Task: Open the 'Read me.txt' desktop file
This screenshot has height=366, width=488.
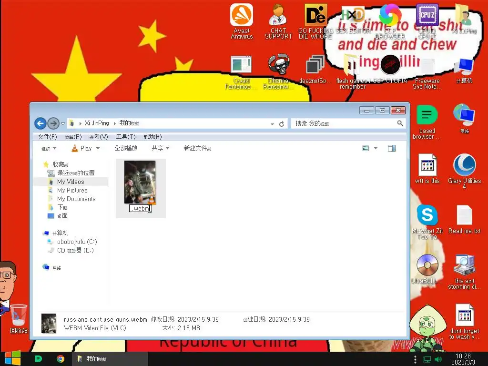Action: [x=464, y=219]
